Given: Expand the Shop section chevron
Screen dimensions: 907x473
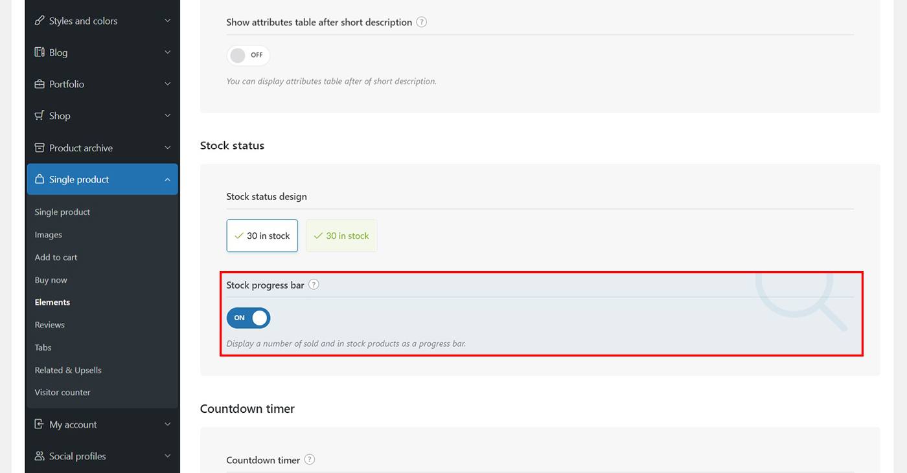Looking at the screenshot, I should [167, 116].
